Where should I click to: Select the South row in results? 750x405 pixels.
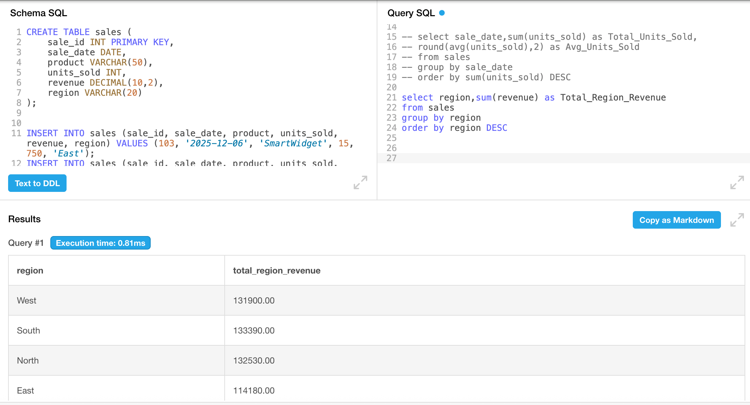pos(28,330)
